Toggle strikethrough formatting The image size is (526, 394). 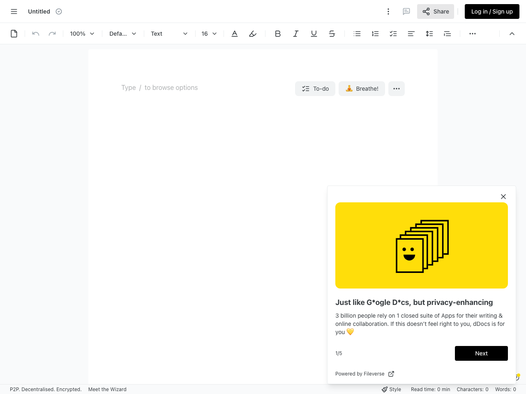pyautogui.click(x=332, y=33)
